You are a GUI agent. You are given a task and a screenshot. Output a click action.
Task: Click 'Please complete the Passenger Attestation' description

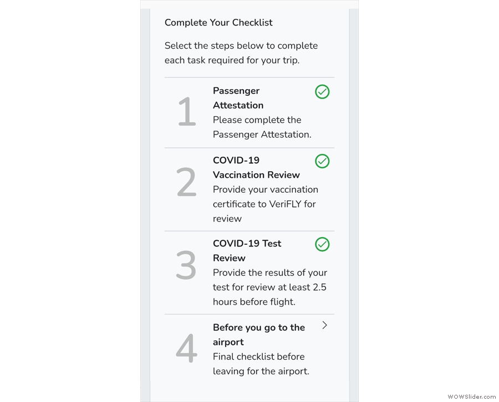point(262,127)
